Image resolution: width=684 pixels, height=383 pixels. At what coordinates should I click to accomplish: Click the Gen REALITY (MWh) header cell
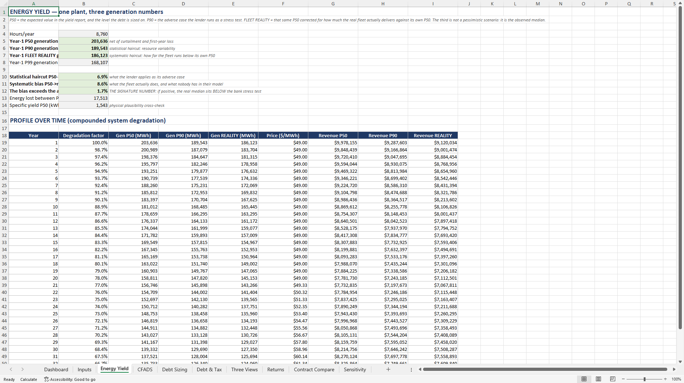pos(233,135)
